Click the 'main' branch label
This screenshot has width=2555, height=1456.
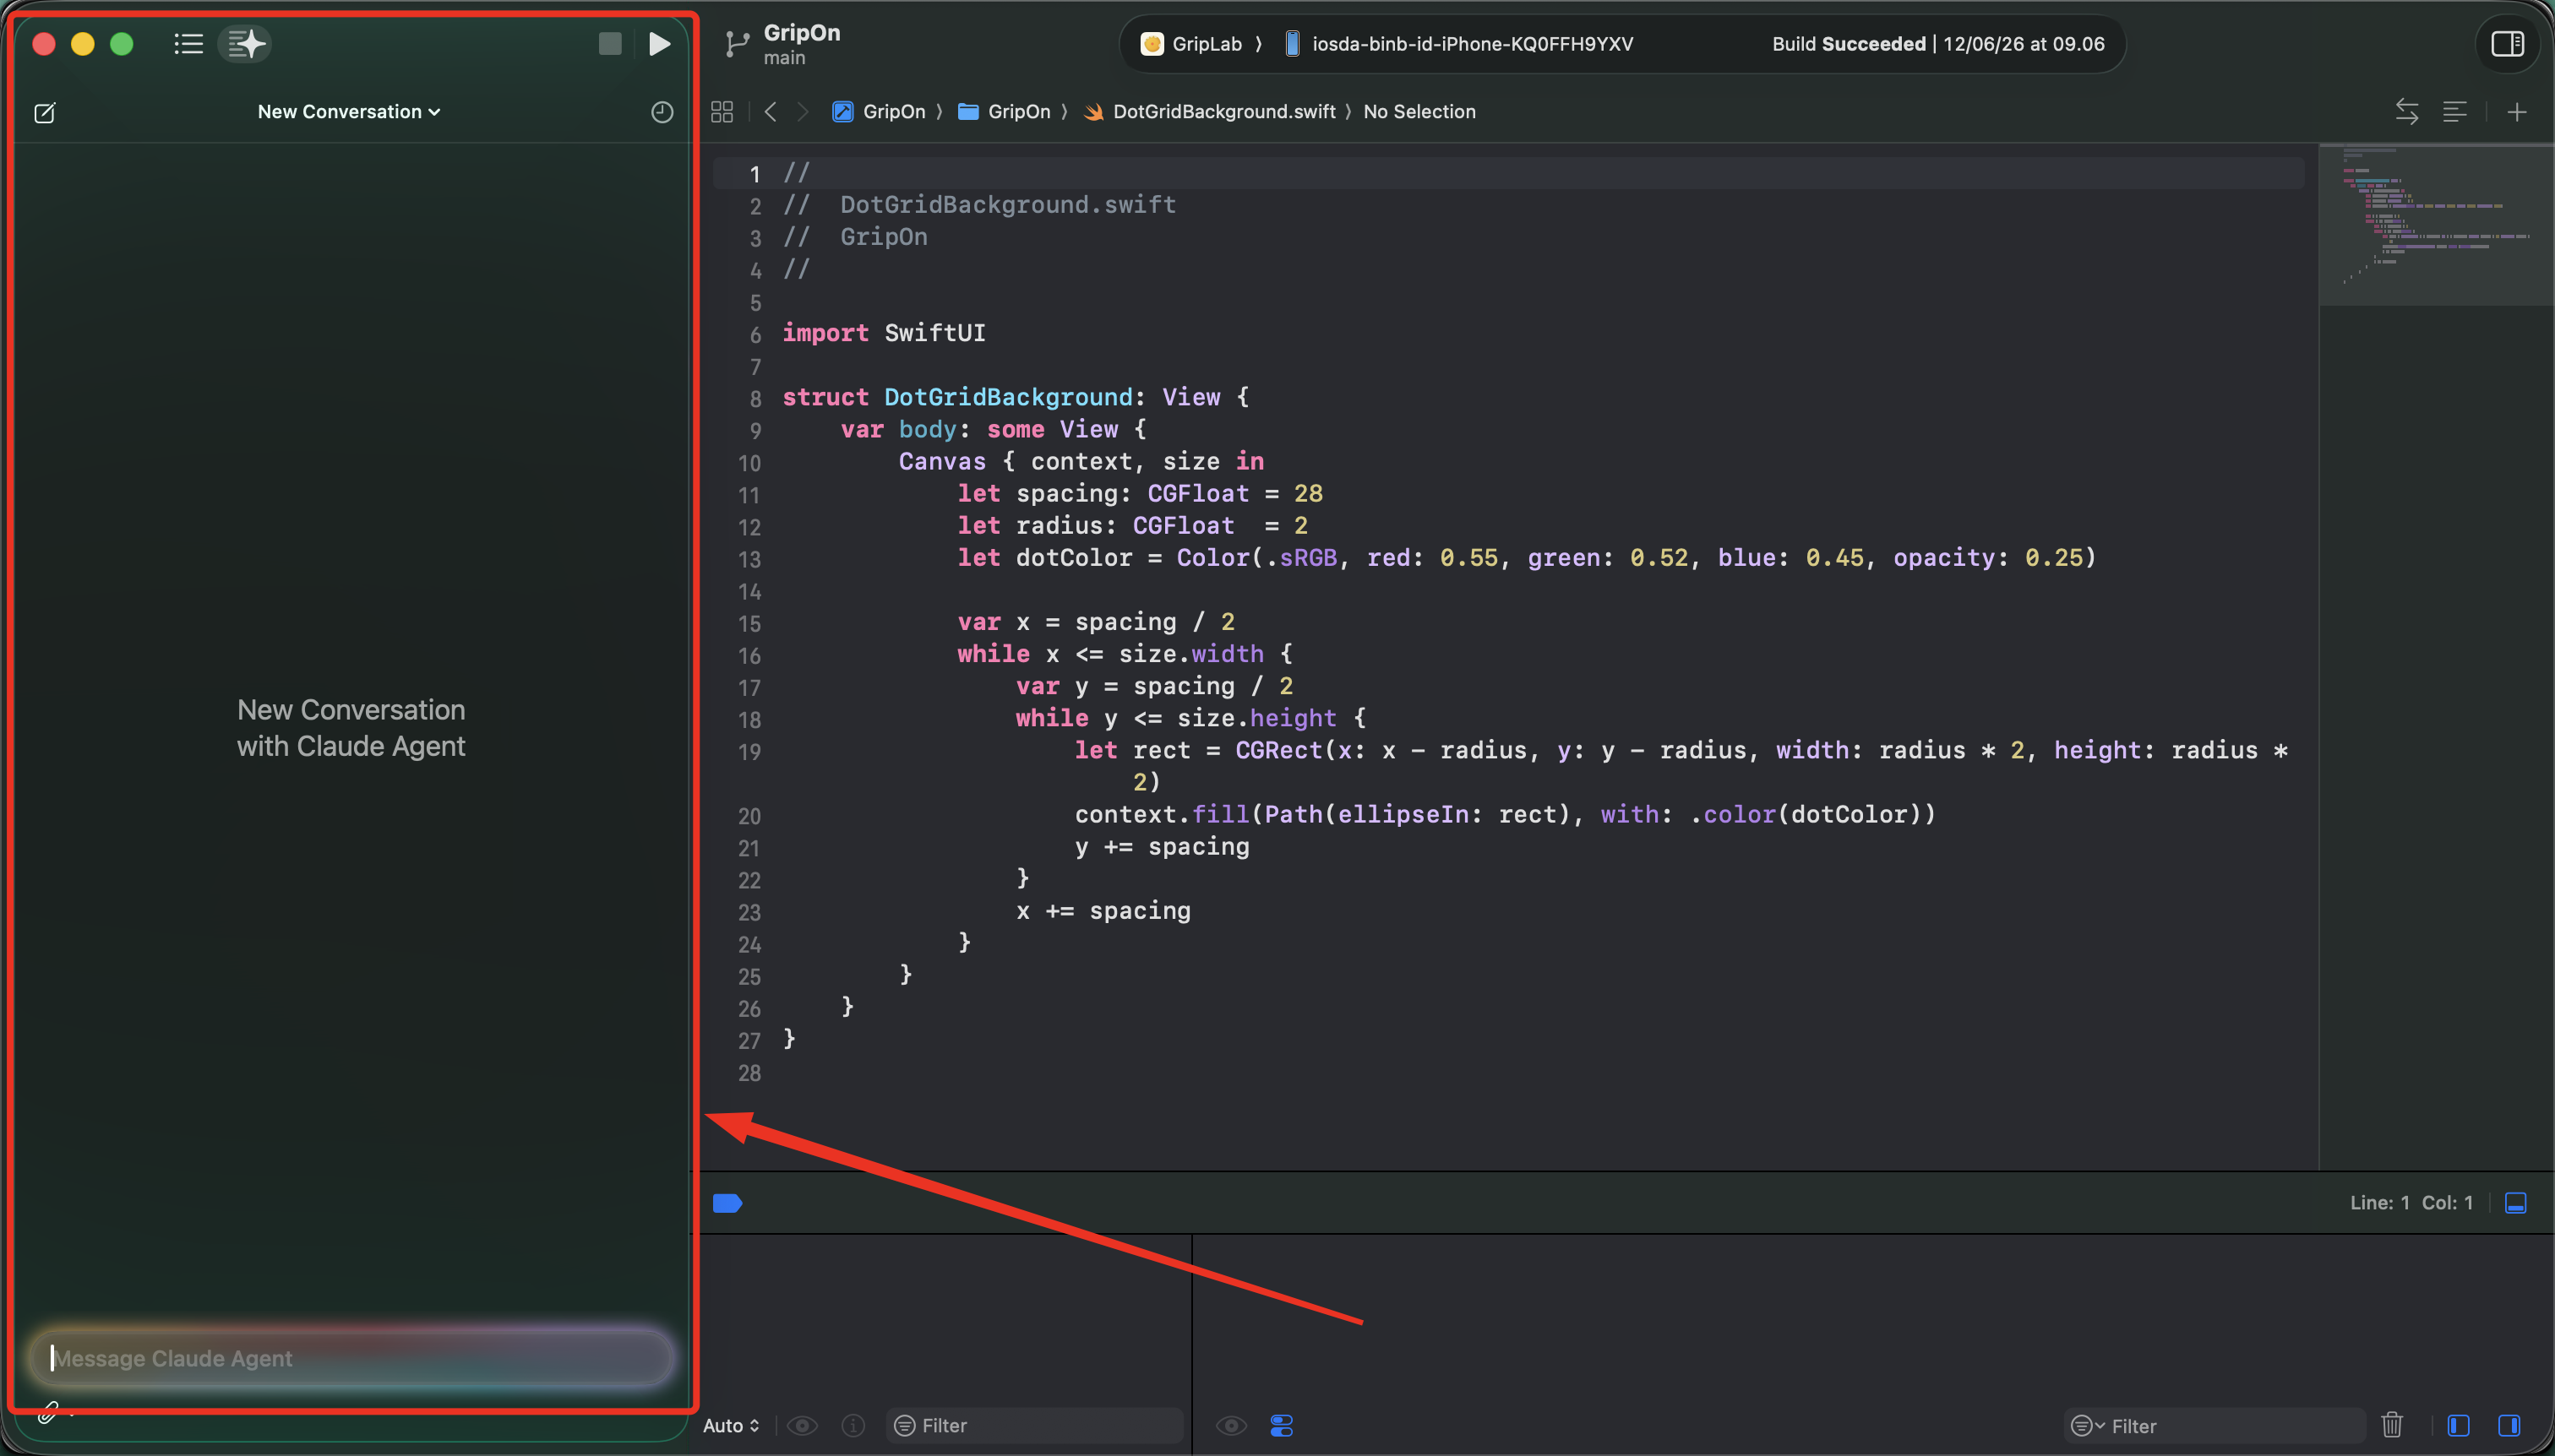click(783, 58)
